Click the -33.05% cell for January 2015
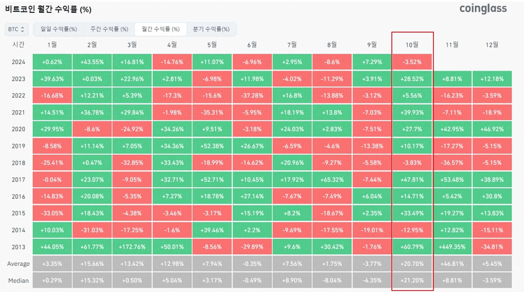 tap(52, 213)
